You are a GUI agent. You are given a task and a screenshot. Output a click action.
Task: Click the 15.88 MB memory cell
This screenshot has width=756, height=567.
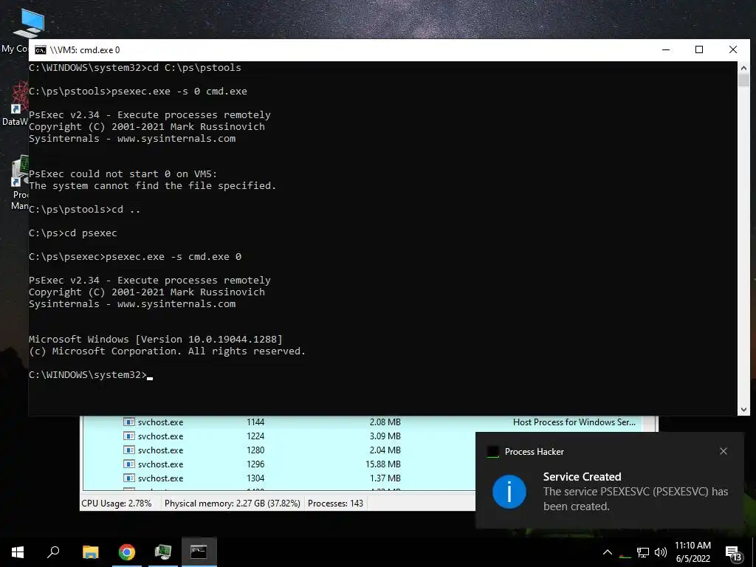[383, 464]
